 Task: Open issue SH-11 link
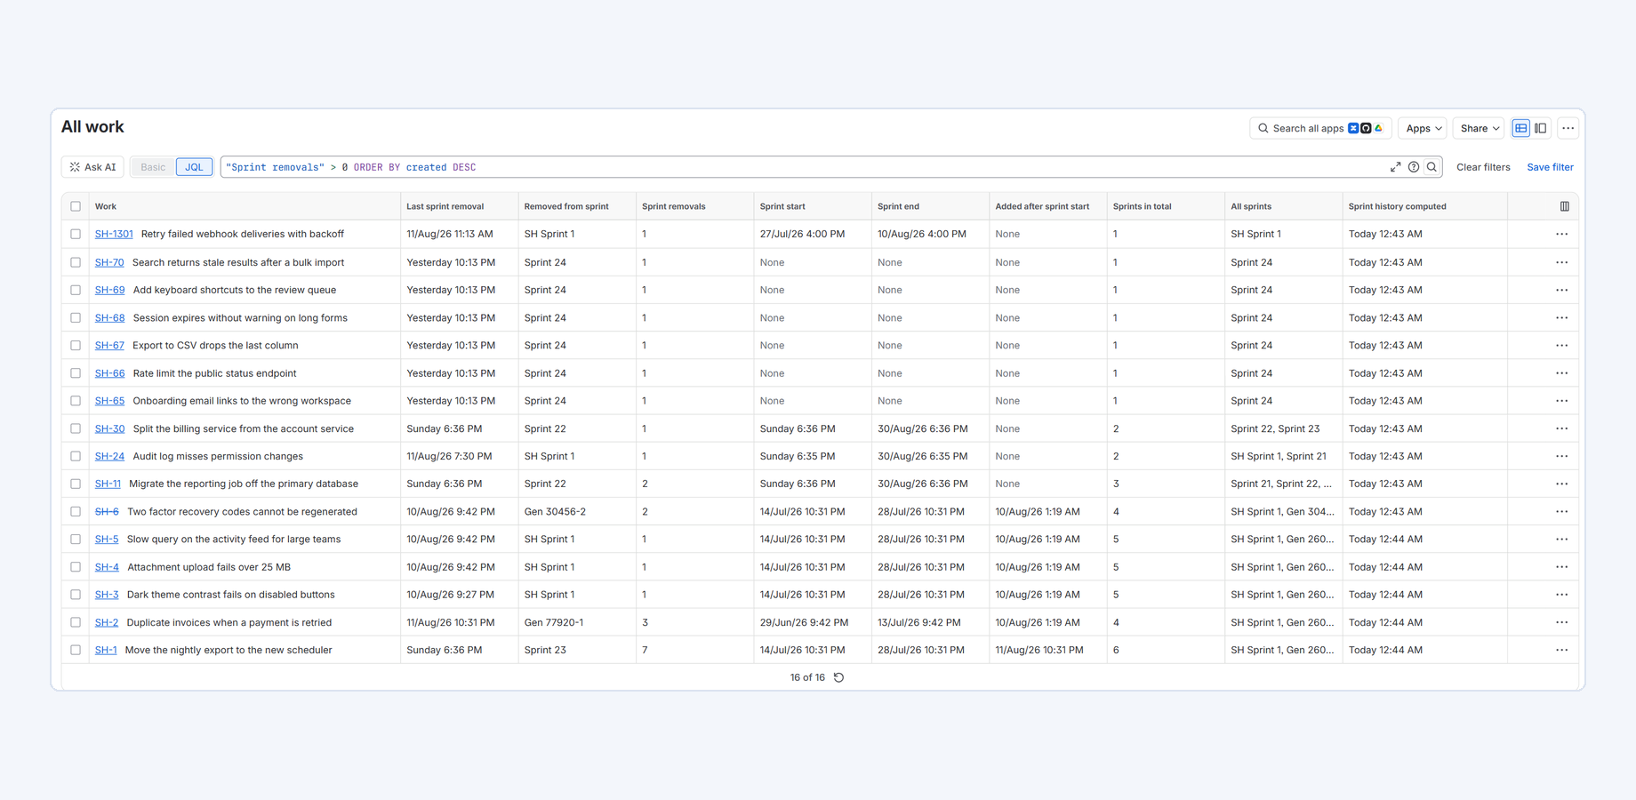click(108, 484)
